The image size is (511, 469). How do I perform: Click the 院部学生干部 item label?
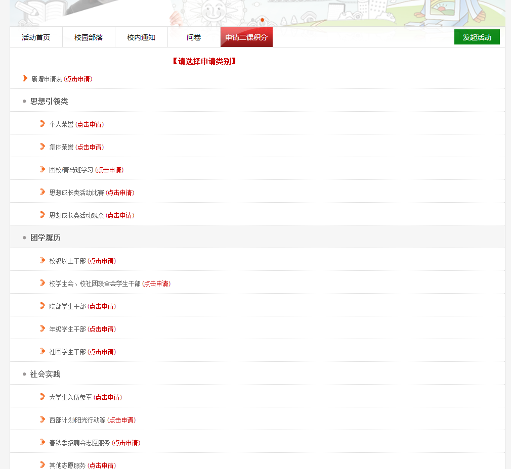coord(67,307)
